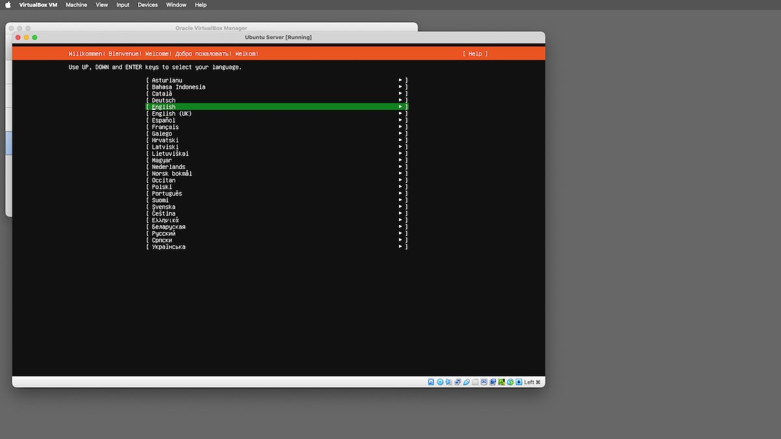Expand the arrow on the Latviski row
The width and height of the screenshot is (781, 439).
pyautogui.click(x=400, y=147)
